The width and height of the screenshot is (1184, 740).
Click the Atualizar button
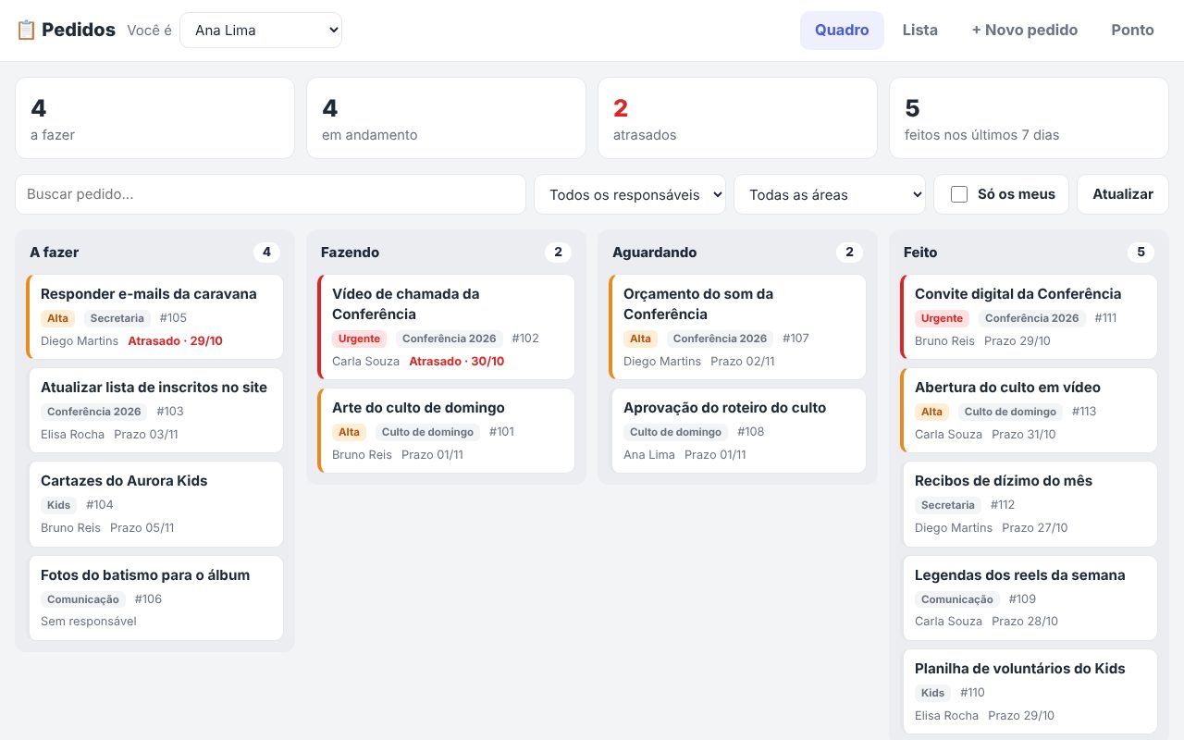pos(1123,194)
